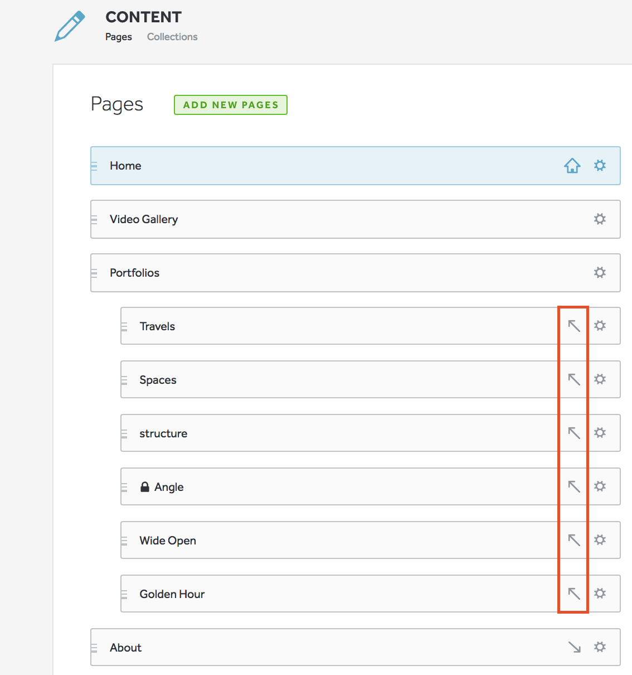Select the Golden Hour page row

[x=371, y=594]
